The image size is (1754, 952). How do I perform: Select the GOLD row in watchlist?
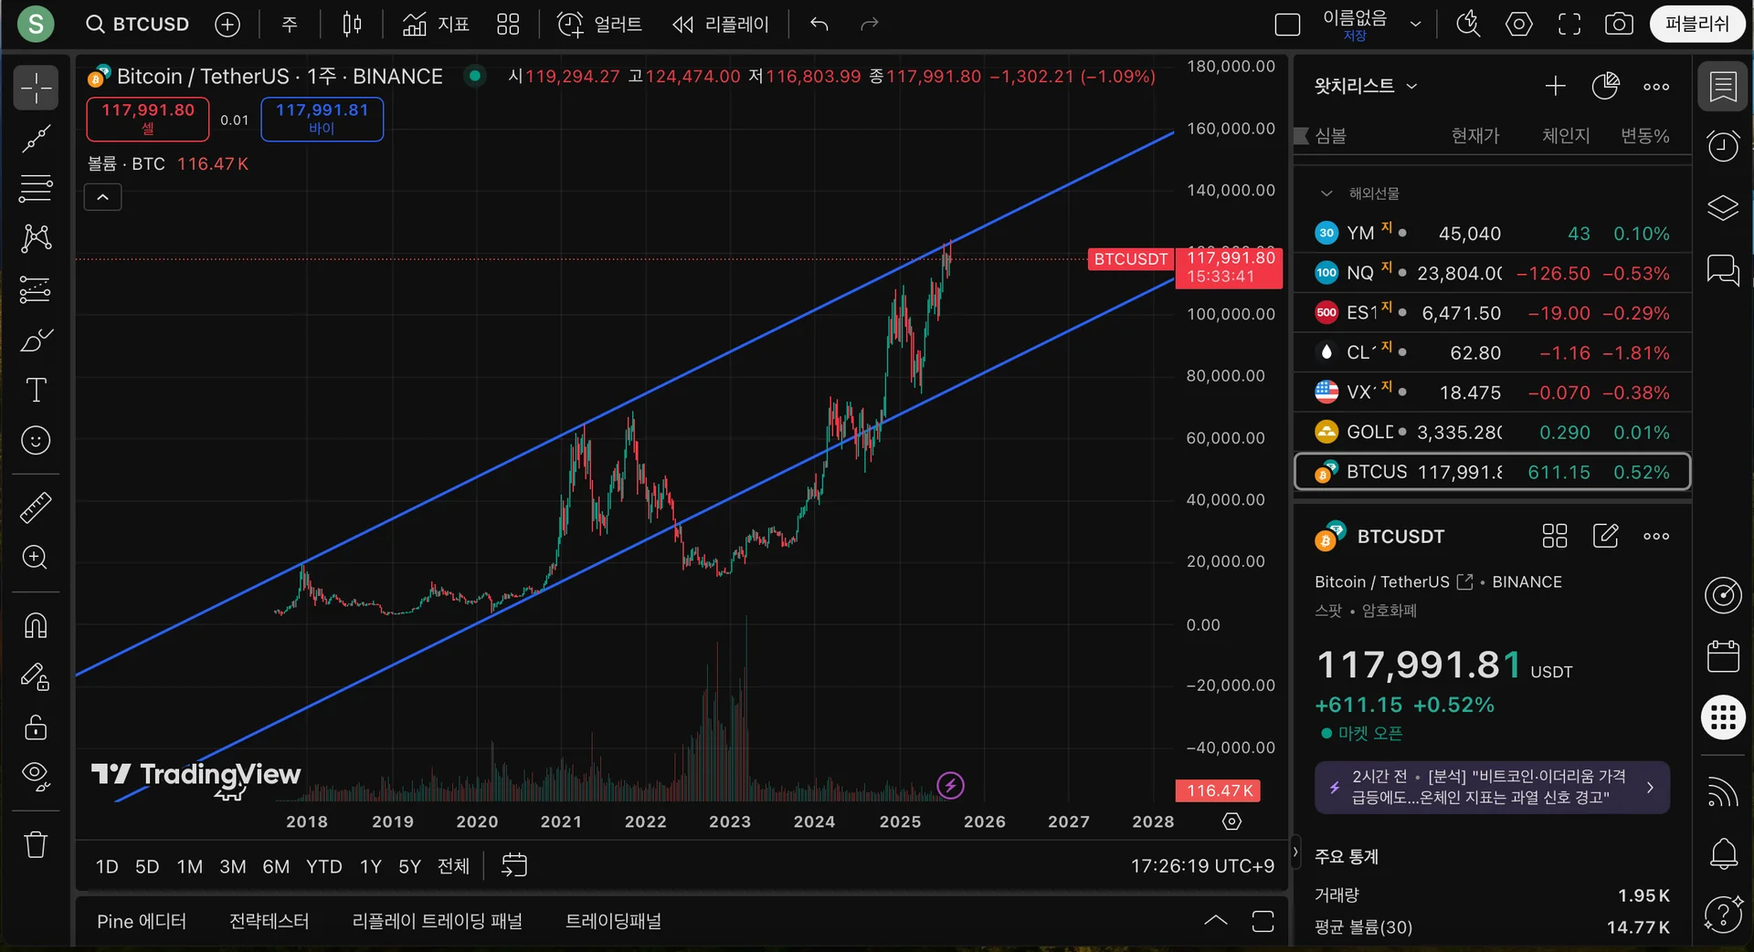point(1493,432)
